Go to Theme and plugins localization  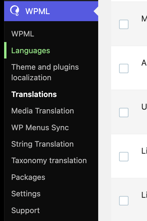tap(45, 72)
